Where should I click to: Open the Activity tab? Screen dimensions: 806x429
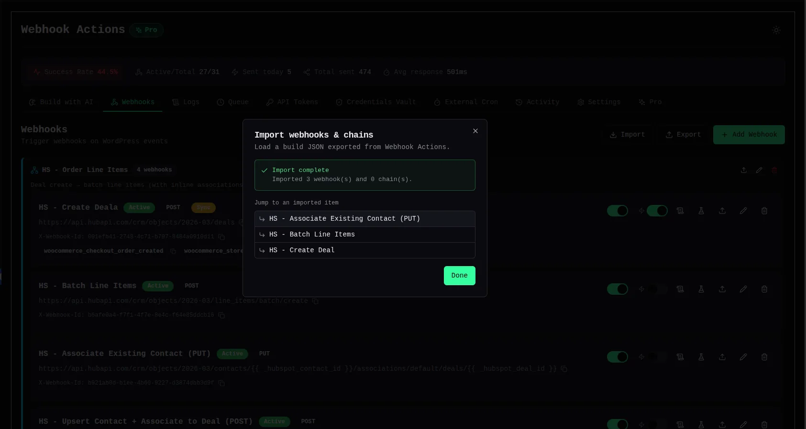(538, 102)
